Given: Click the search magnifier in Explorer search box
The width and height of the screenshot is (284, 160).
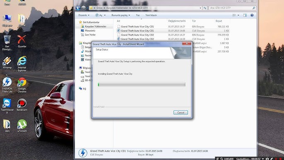Looking at the screenshot, I should point(254,8).
